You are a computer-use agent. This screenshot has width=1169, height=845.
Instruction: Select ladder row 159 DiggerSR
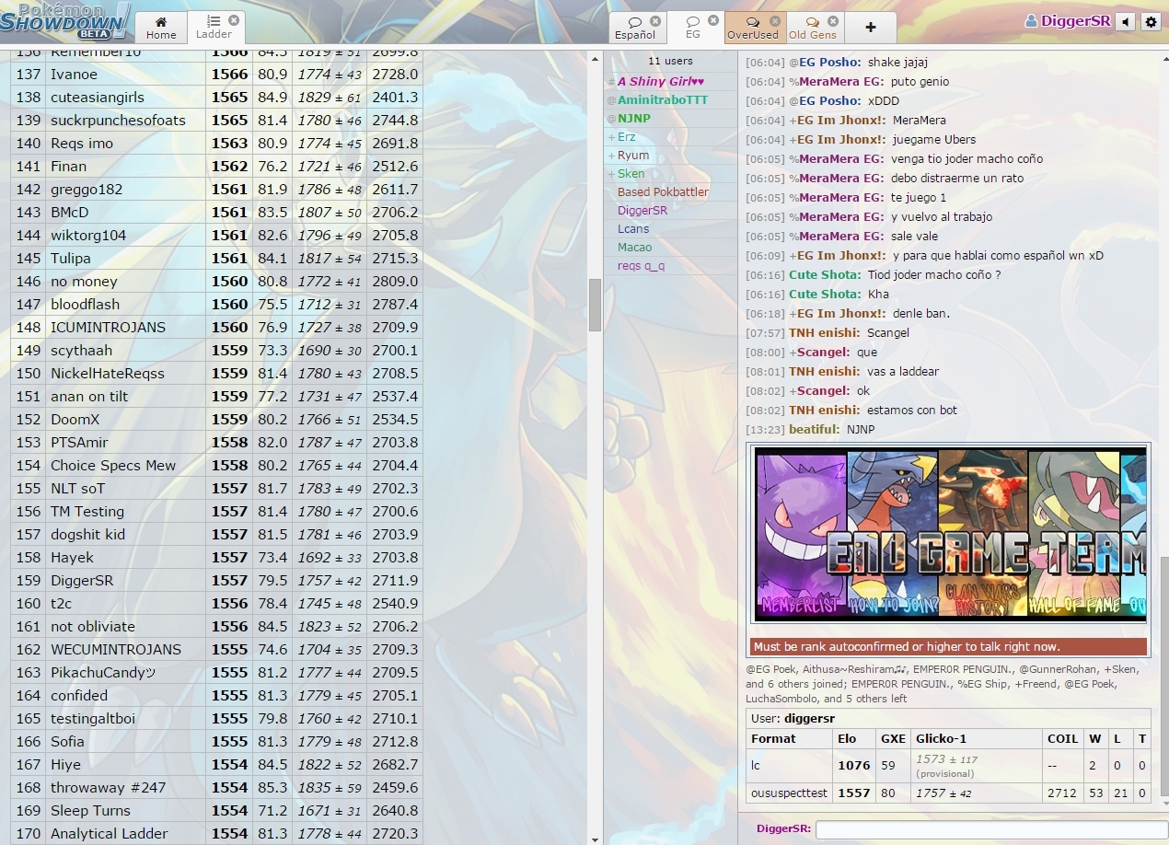[216, 580]
